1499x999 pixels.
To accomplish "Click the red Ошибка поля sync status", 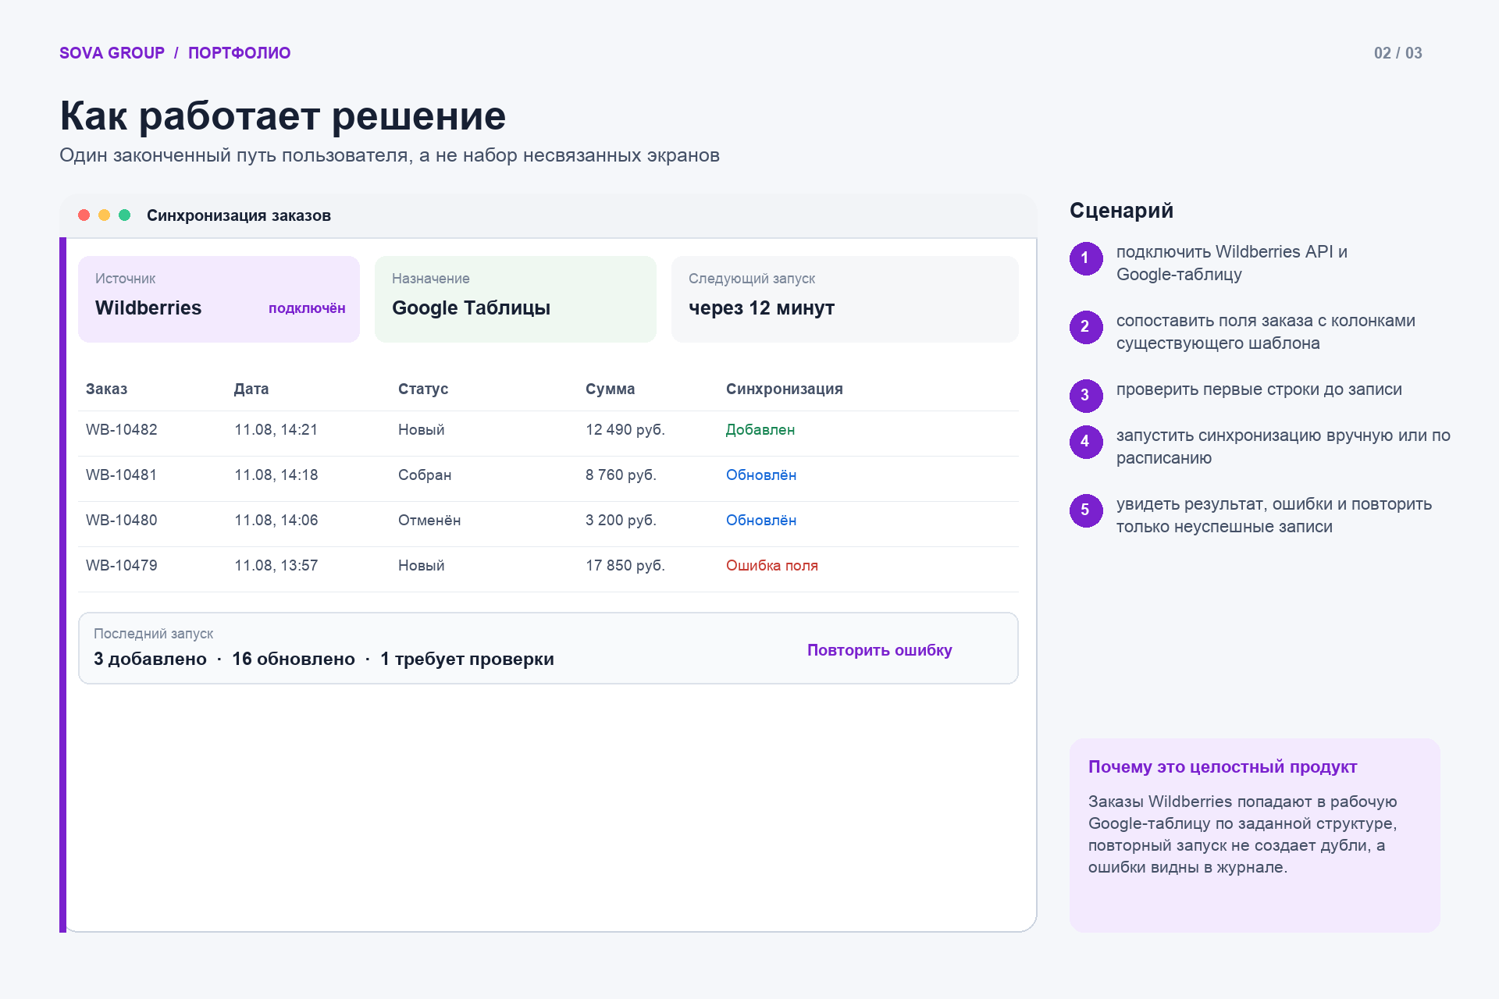I will click(772, 566).
